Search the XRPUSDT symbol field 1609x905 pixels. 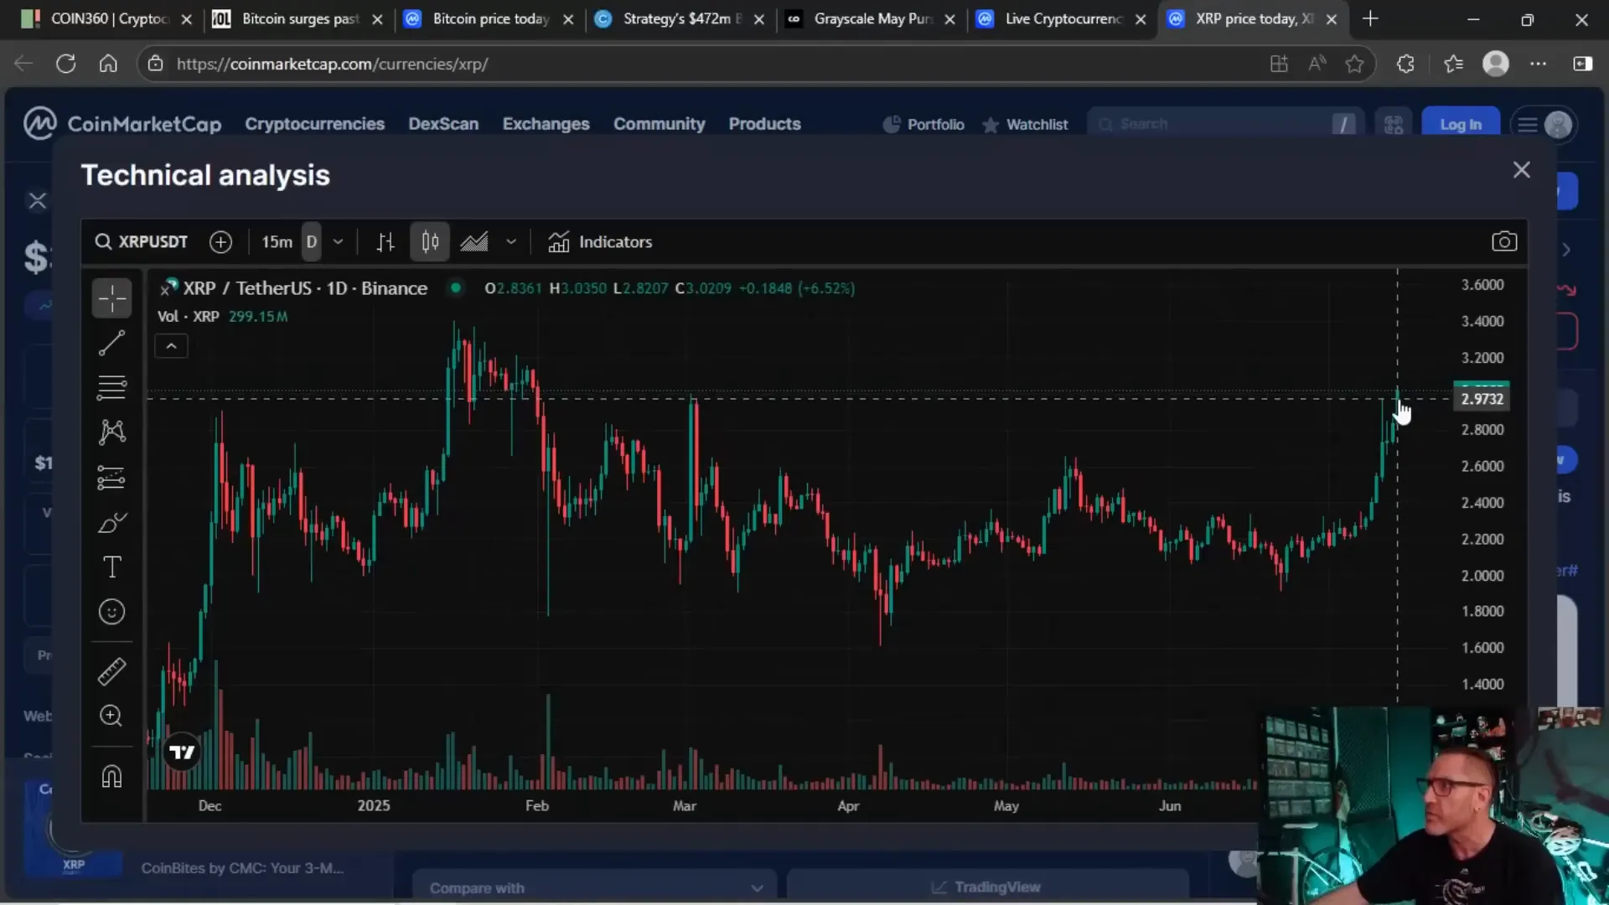[142, 242]
